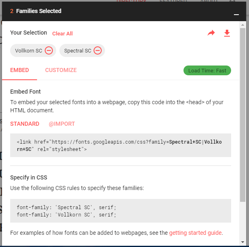Click the link href embed code box
The image size is (249, 247).
pyautogui.click(x=120, y=145)
